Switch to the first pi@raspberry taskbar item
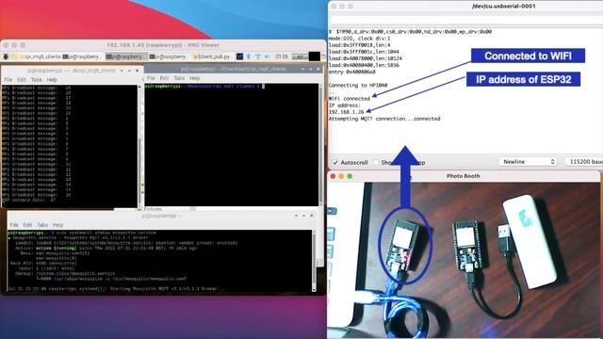The height and width of the screenshot is (339, 603). (82, 56)
